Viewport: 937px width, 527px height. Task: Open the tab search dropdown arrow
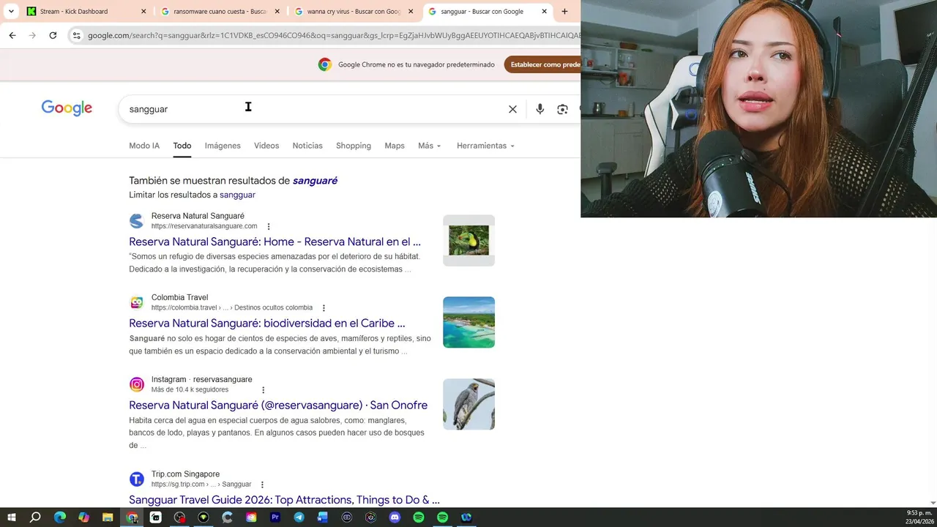[x=11, y=12]
